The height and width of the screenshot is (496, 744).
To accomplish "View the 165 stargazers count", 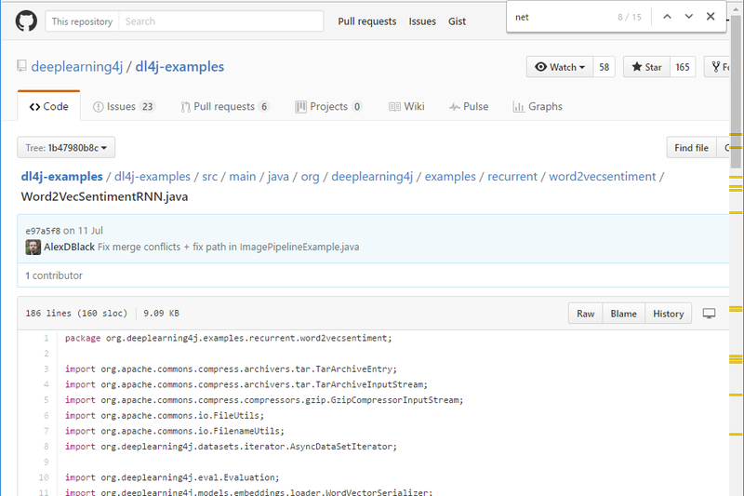I will pyautogui.click(x=683, y=67).
